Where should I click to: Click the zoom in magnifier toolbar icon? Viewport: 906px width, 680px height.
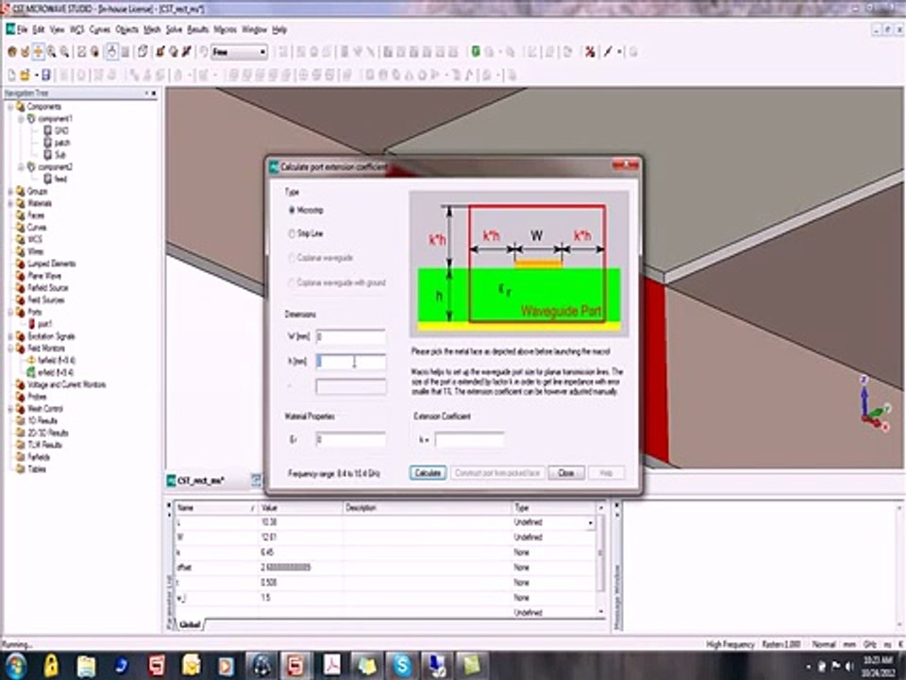[51, 52]
